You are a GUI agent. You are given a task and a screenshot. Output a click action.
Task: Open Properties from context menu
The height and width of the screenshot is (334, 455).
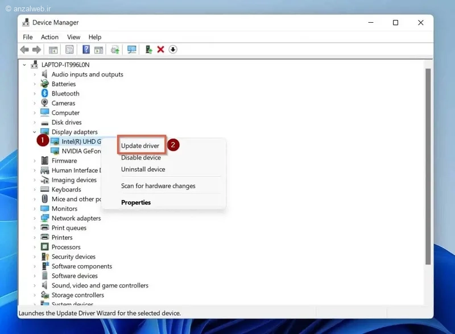136,202
